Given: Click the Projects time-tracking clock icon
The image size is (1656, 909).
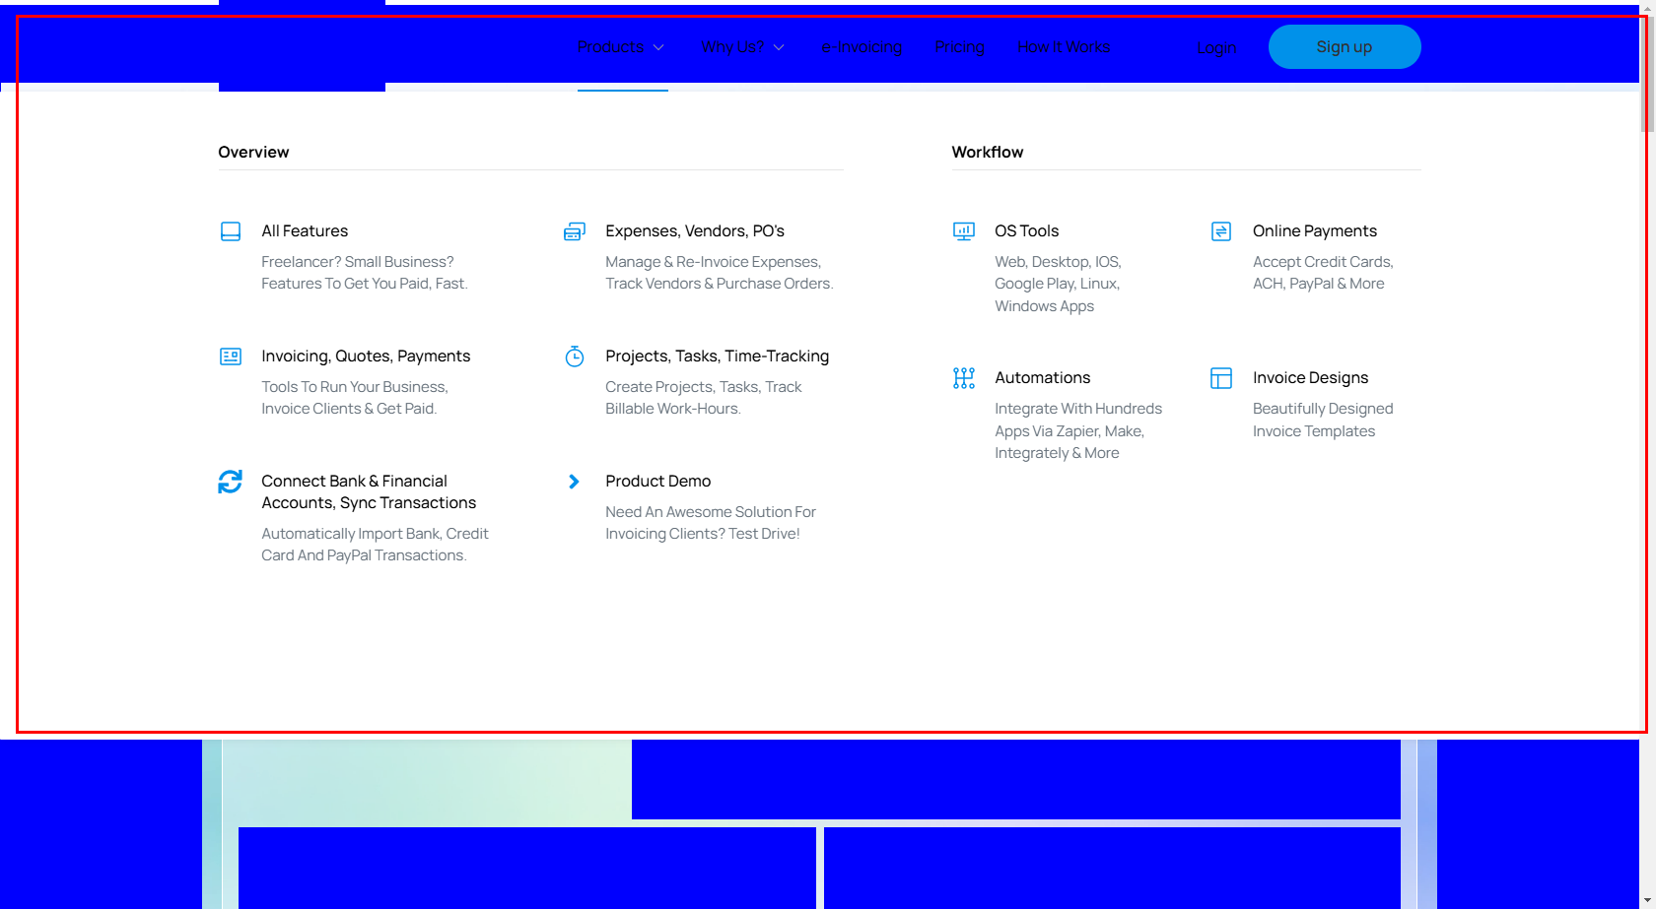Looking at the screenshot, I should click(575, 357).
